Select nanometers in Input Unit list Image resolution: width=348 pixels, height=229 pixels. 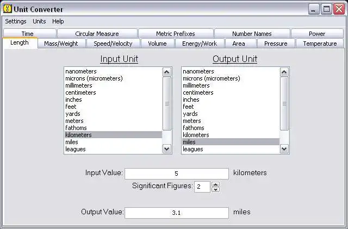pyautogui.click(x=113, y=71)
